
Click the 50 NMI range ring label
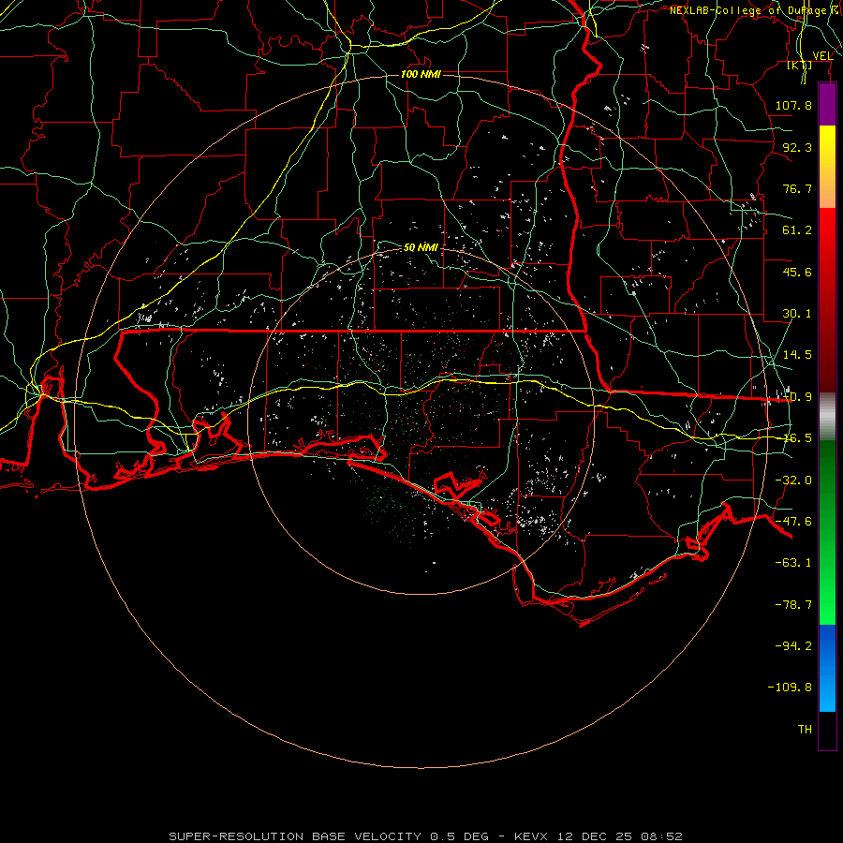[421, 247]
